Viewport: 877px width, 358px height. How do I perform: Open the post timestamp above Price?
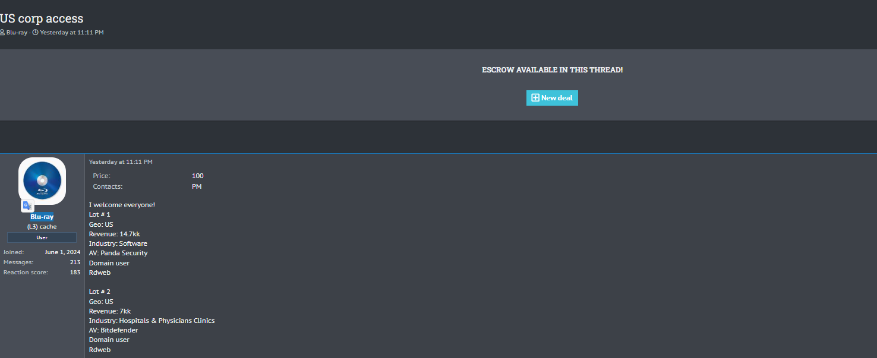[121, 161]
